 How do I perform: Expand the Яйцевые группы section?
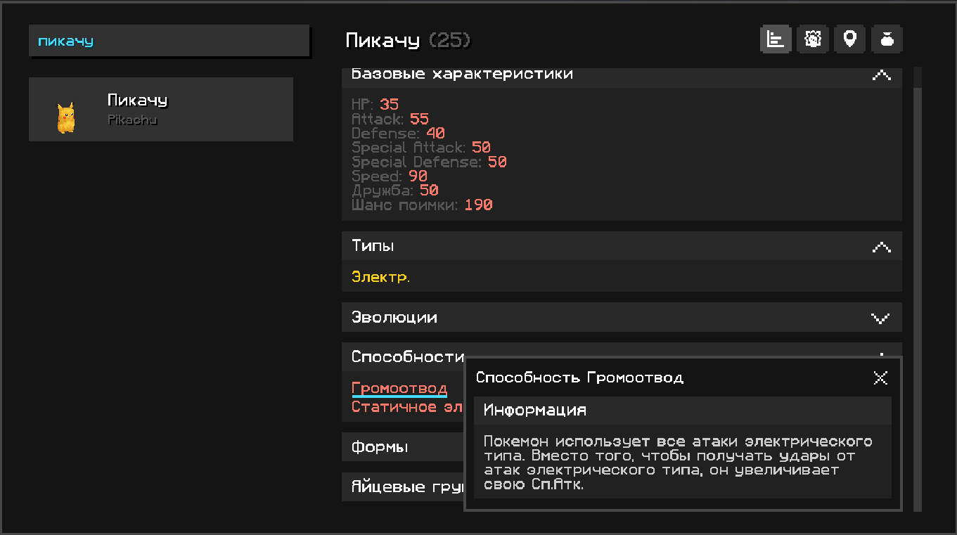pyautogui.click(x=403, y=487)
